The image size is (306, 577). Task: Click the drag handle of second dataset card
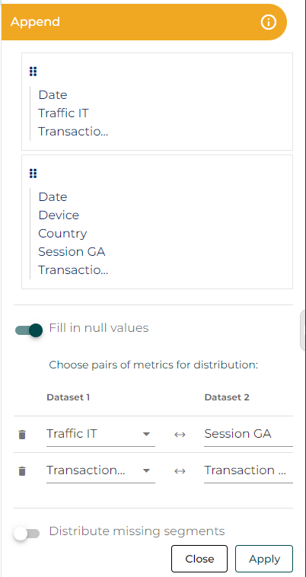click(33, 174)
